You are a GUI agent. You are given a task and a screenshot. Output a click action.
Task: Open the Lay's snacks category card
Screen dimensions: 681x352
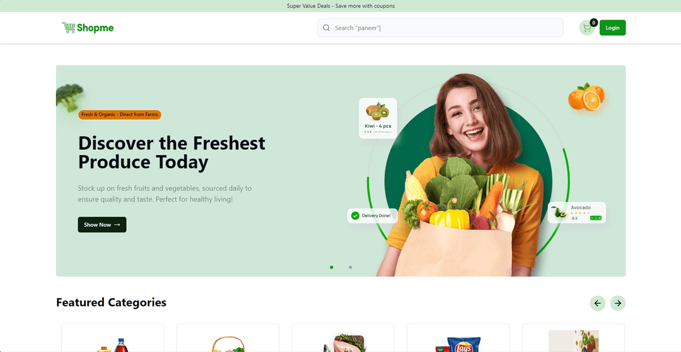click(x=458, y=338)
